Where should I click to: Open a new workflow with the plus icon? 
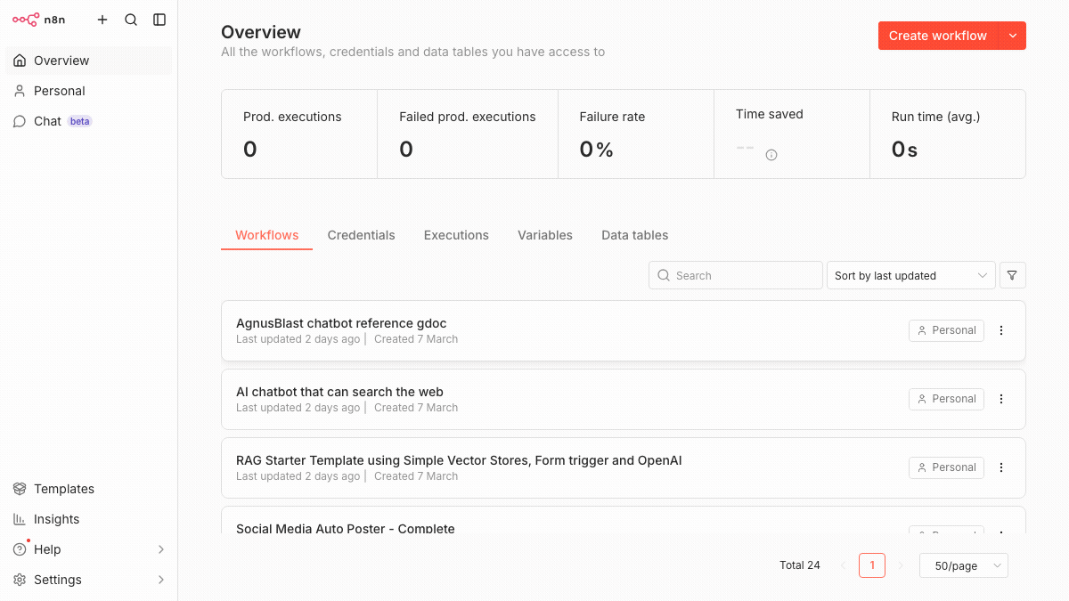[x=102, y=19]
